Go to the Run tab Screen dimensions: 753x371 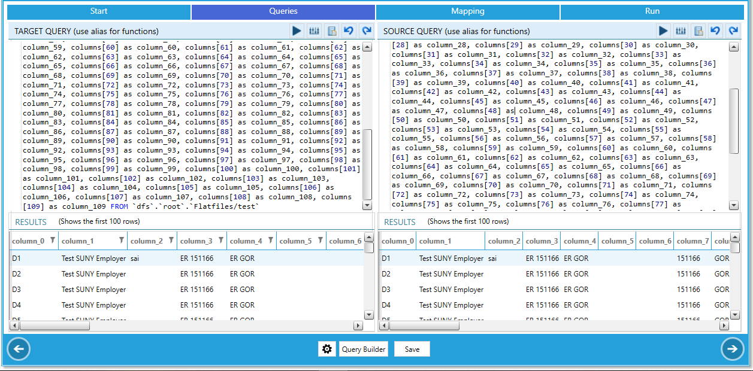pos(652,11)
